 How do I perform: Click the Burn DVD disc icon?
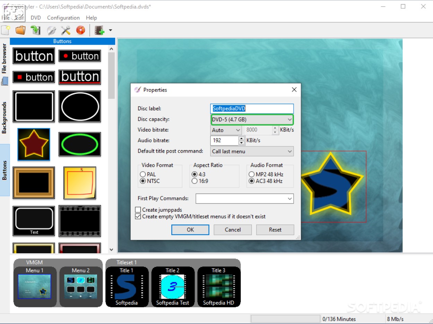(x=81, y=31)
